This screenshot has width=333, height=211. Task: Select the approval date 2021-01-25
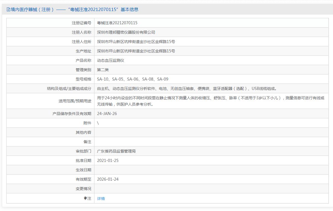pyautogui.click(x=108, y=161)
